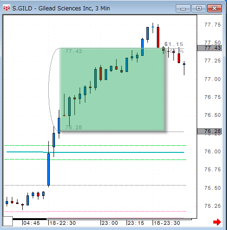Click the tall red candle near 77.75
This screenshot has width=227, height=230.
158,37
